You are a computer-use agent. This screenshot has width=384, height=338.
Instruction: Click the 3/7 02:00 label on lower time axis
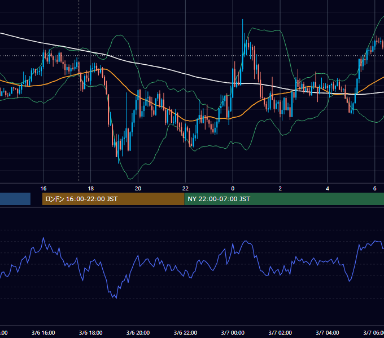[280, 332]
